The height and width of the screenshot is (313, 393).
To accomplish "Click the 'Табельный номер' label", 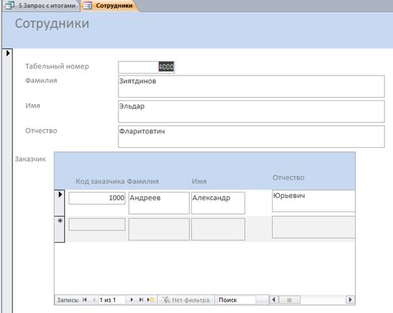I will click(x=57, y=66).
